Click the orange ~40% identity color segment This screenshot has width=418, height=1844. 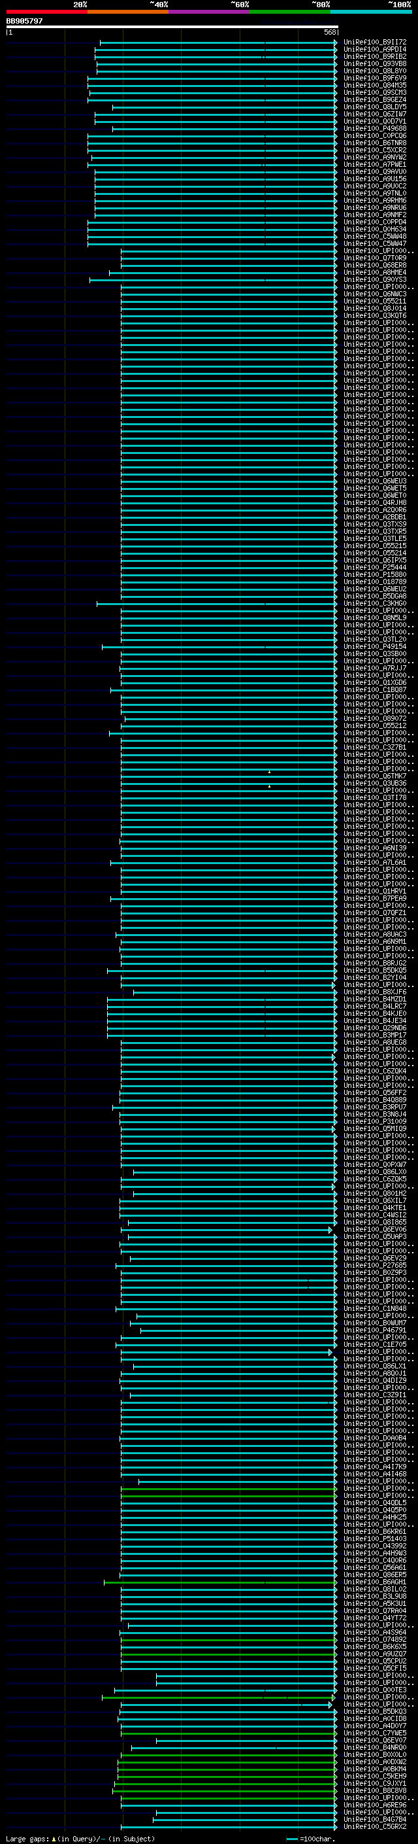(x=128, y=12)
